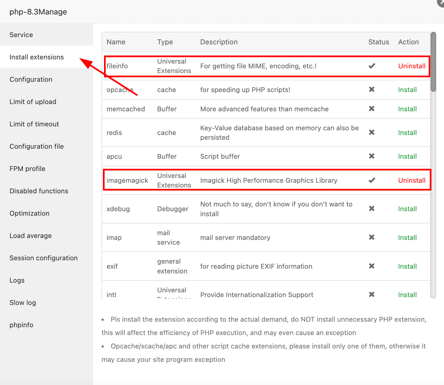Install the apcu extension
444x385 pixels.
[407, 157]
